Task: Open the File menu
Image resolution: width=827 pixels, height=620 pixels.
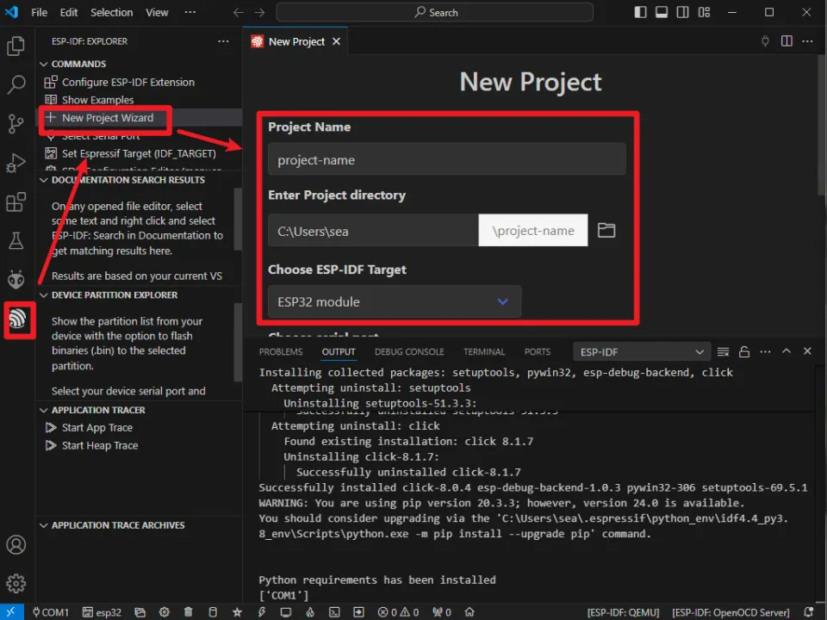Action: pyautogui.click(x=39, y=12)
